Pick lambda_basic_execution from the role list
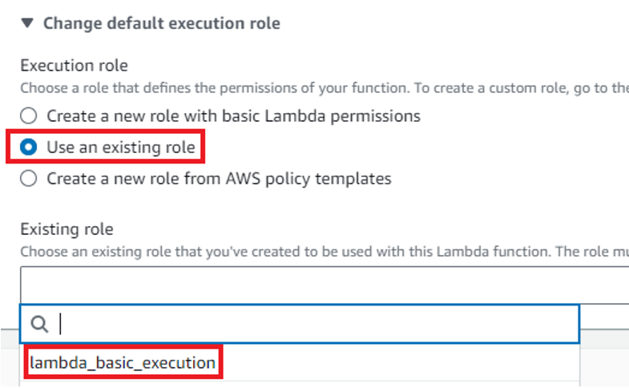The width and height of the screenshot is (629, 388). click(x=123, y=362)
